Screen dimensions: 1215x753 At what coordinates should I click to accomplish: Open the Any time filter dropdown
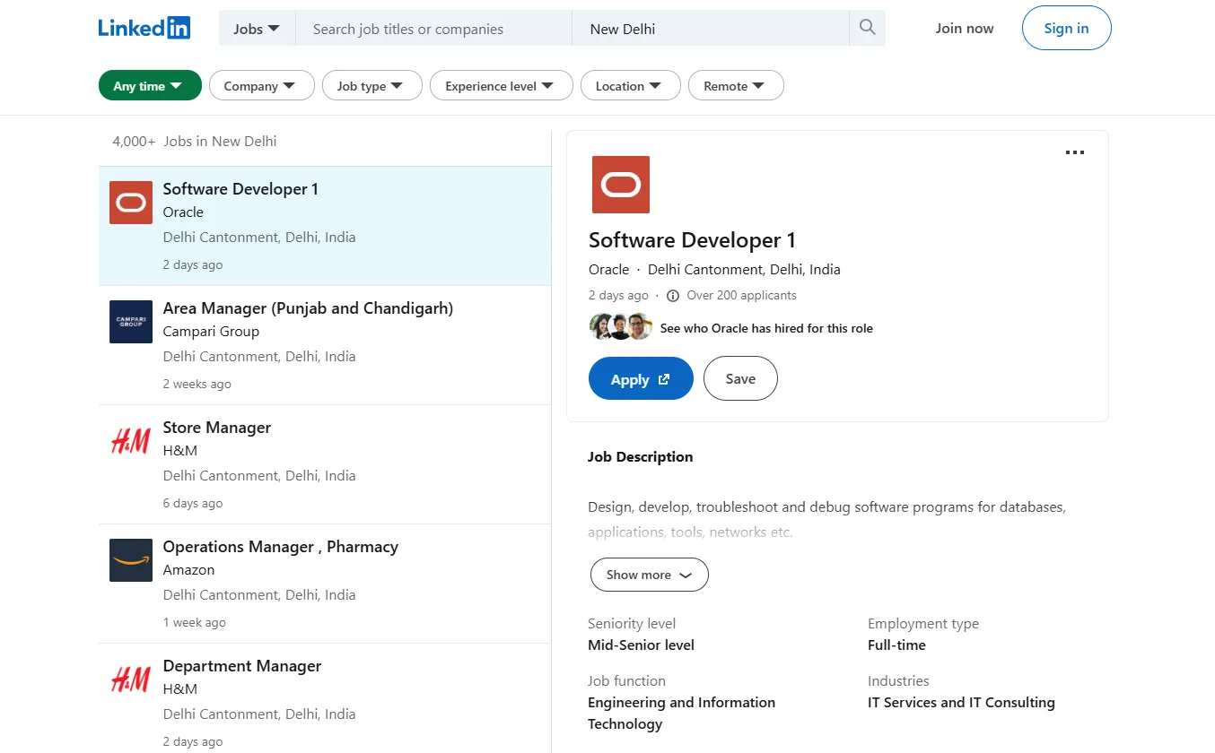(150, 86)
